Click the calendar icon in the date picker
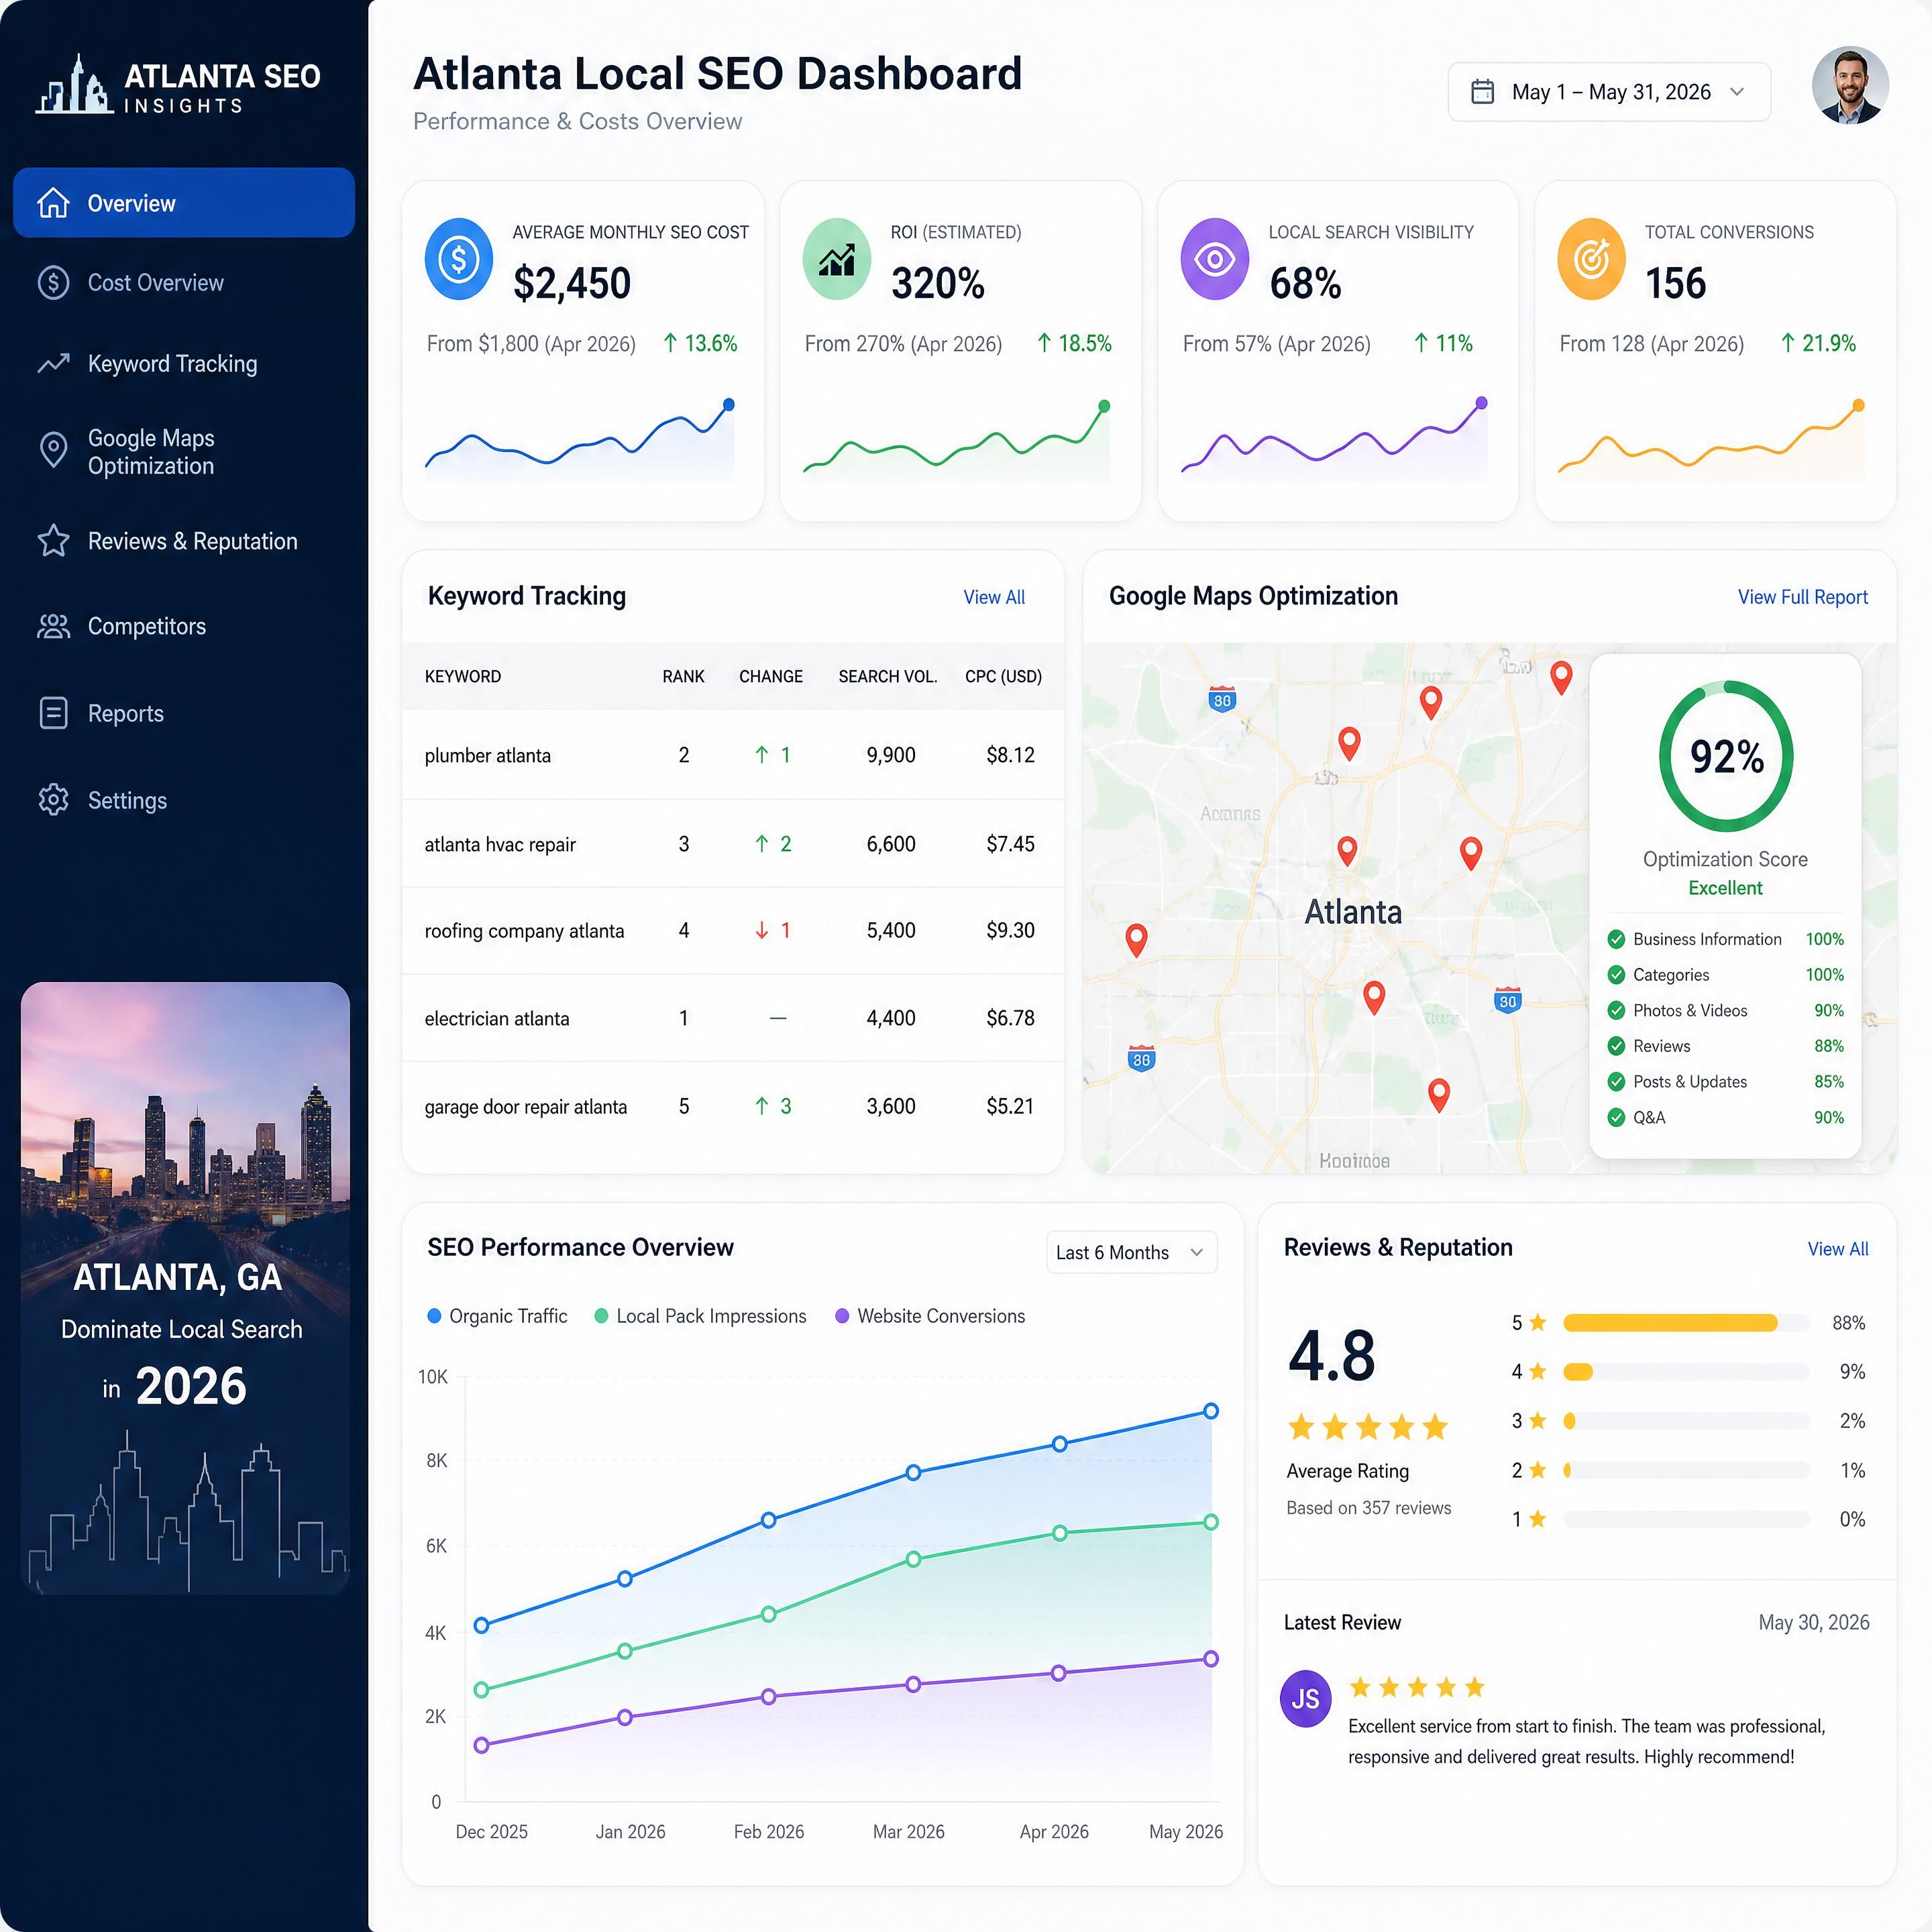Viewport: 1932px width, 1932px height. click(x=1482, y=92)
